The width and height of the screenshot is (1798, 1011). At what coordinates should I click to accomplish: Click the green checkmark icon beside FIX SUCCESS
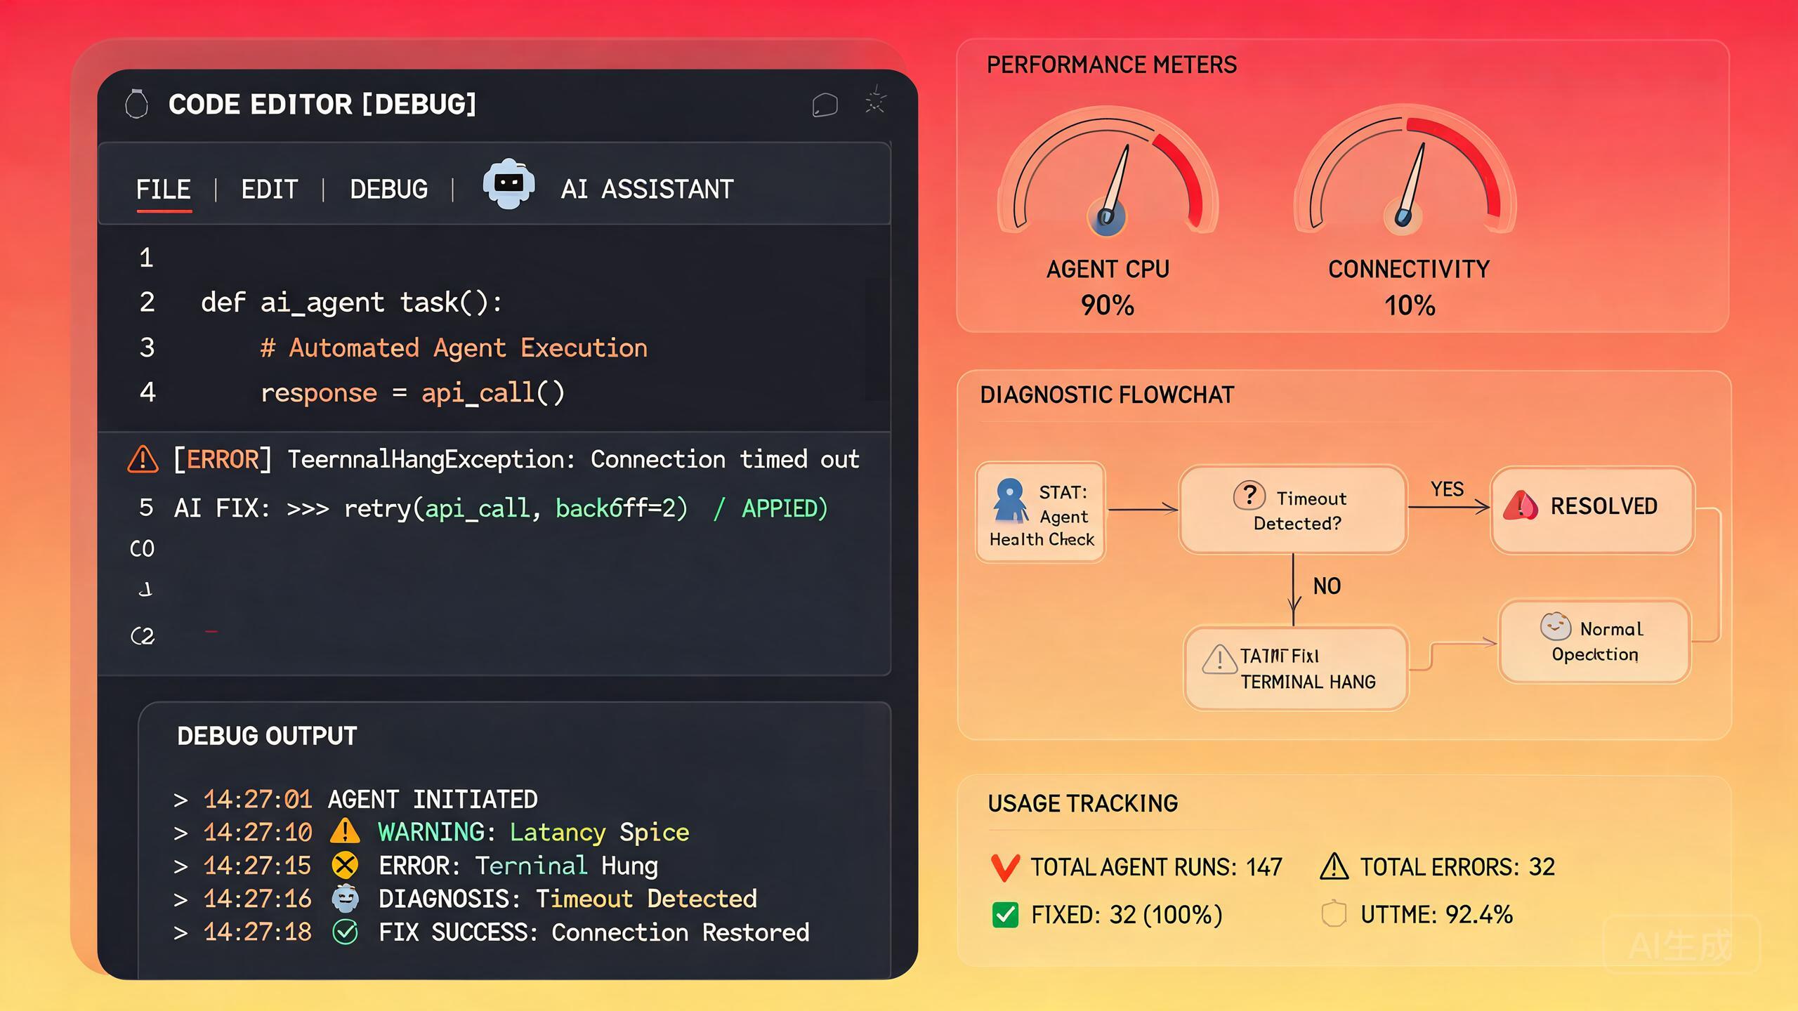point(345,932)
